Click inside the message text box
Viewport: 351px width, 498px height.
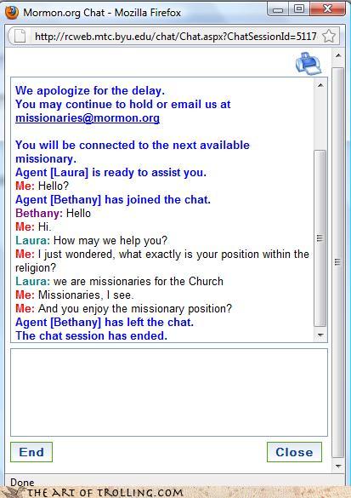[x=169, y=392]
